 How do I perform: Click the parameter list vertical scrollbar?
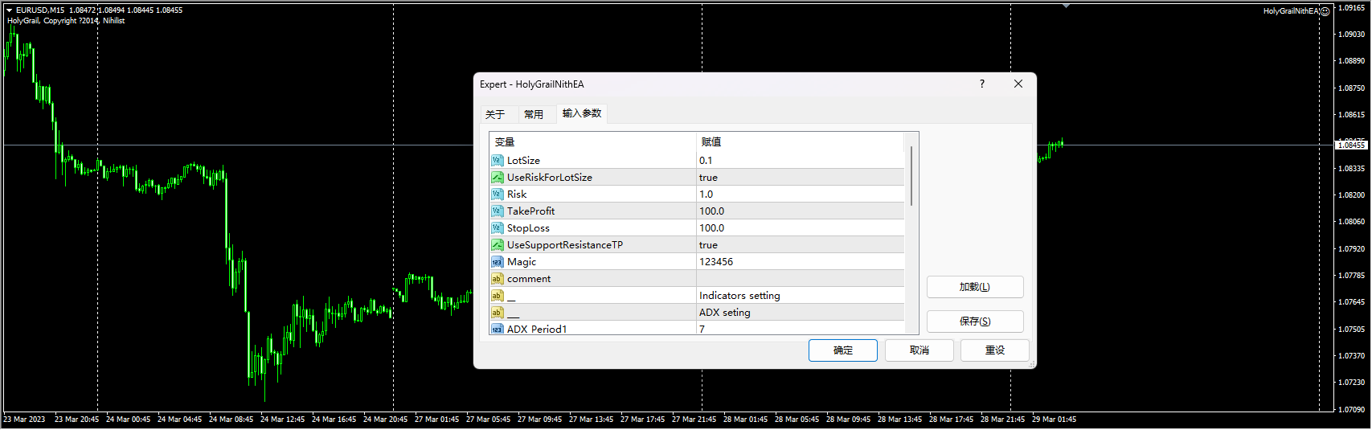pos(911,177)
